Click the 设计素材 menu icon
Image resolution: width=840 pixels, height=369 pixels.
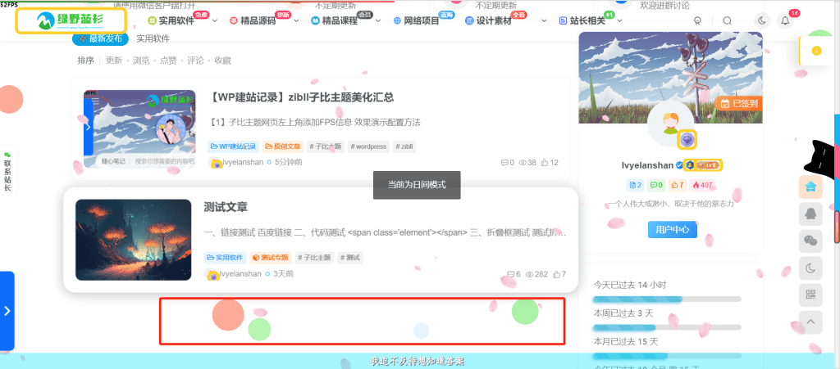click(x=469, y=20)
